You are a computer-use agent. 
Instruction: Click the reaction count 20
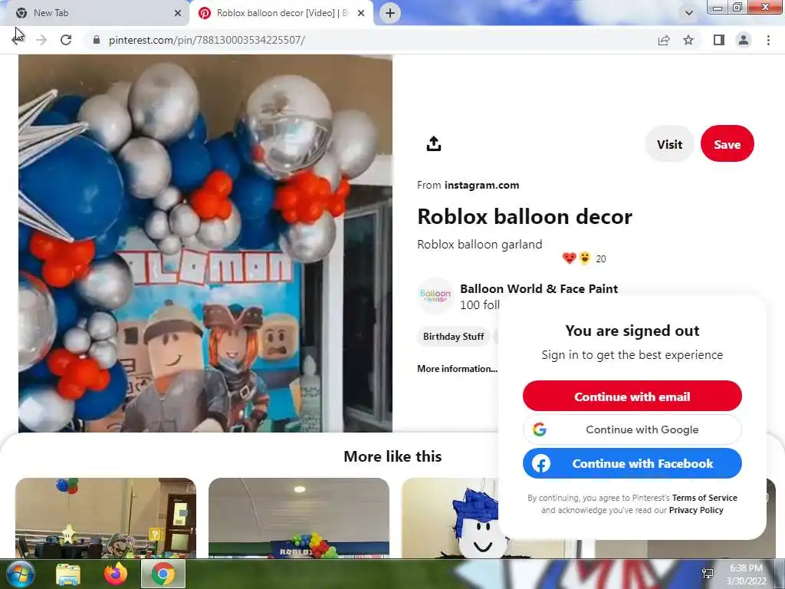coord(601,259)
